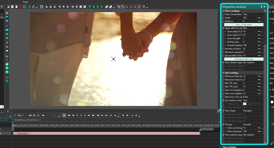Image resolution: width=274 pixels, height=148 pixels.
Task: Select the speech bubble Tooltip tool
Action: pyautogui.click(x=7, y=51)
